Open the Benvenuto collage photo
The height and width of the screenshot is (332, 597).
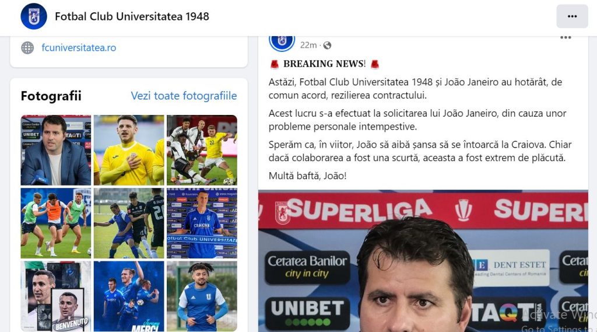click(56, 296)
